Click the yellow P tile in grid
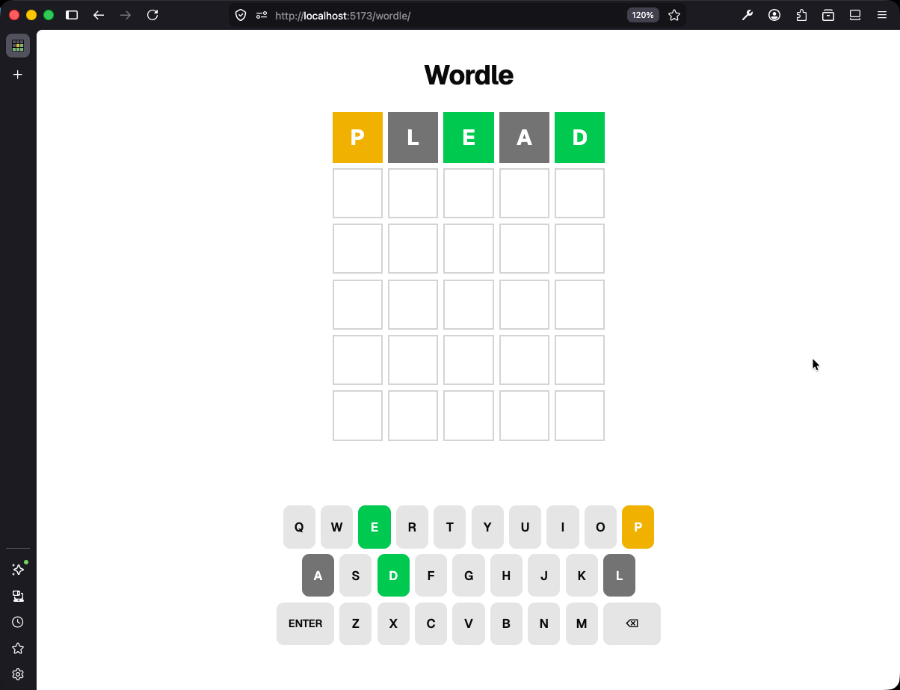This screenshot has height=690, width=900. [357, 138]
